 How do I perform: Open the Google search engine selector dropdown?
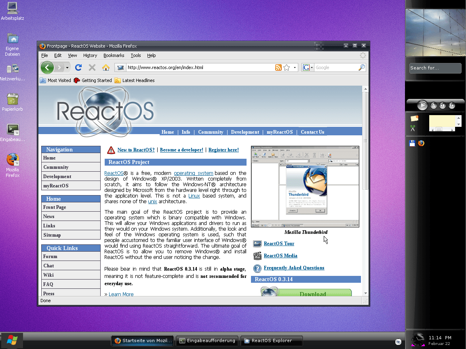(308, 67)
